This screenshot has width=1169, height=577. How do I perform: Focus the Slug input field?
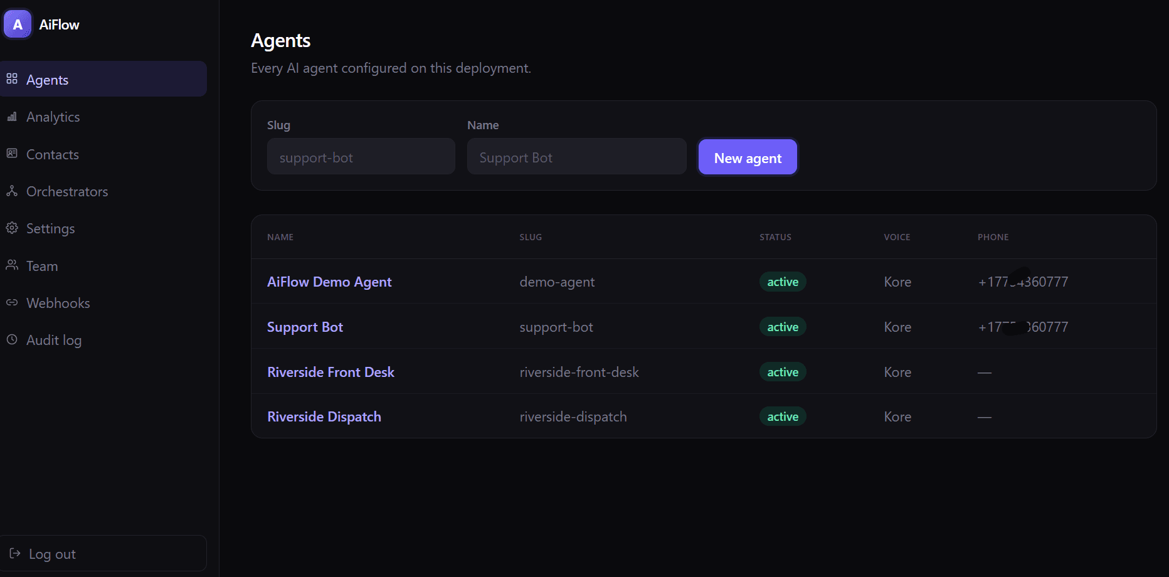(x=361, y=156)
